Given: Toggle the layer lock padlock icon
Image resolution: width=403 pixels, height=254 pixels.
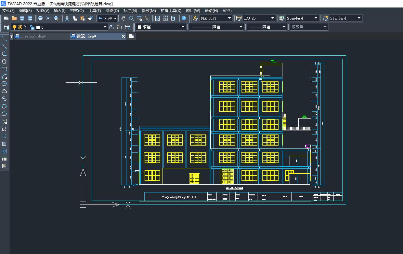Looking at the screenshot, I should pos(32,27).
